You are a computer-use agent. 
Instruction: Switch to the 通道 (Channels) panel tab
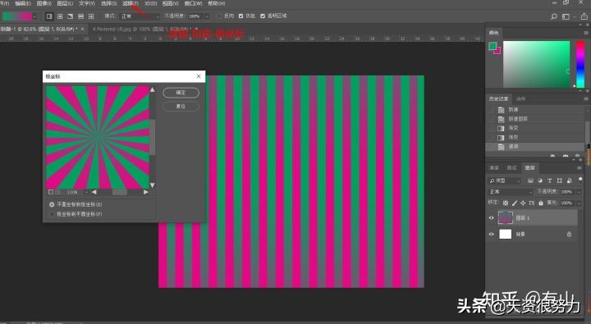click(x=494, y=167)
